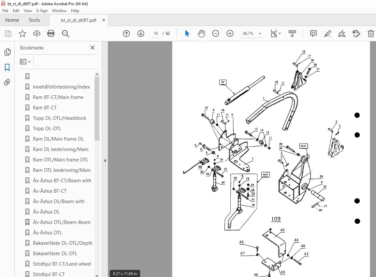
Task: Open Ram DL/Main frame DL bookmark
Action: coord(58,139)
